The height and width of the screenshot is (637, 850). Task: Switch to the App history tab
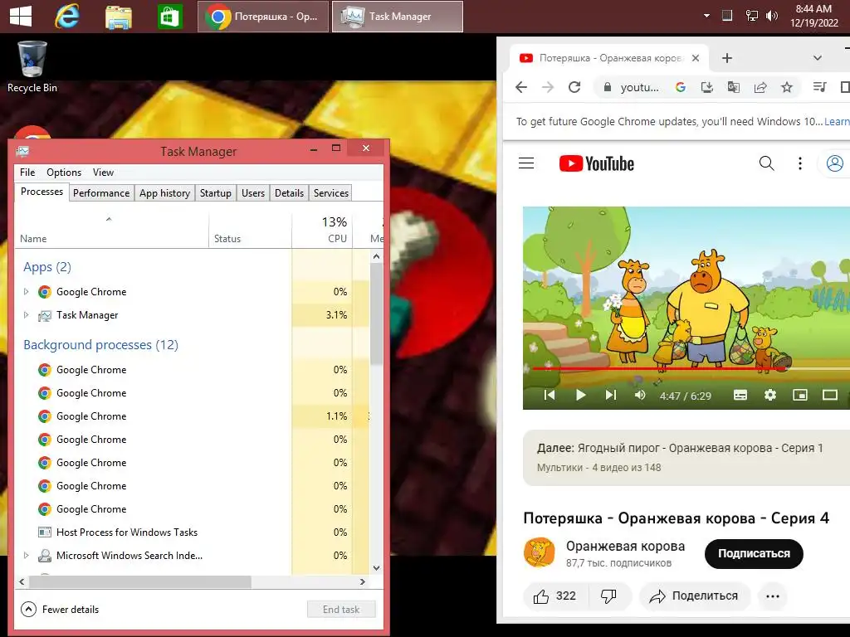[165, 192]
